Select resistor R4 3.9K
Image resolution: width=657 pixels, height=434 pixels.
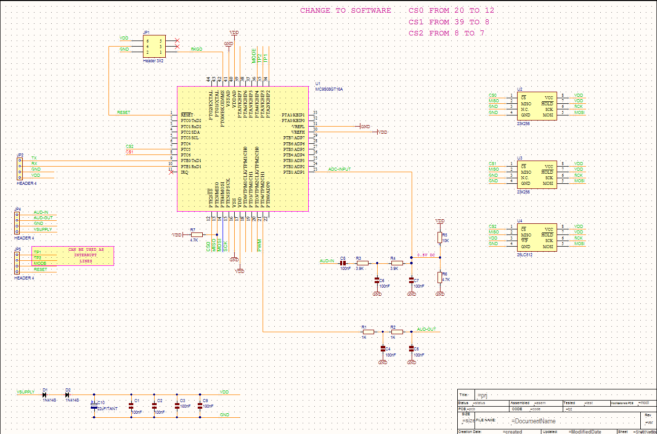point(396,263)
